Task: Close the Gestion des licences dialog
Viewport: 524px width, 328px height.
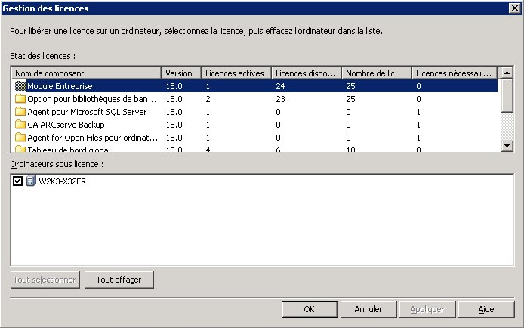Action: pyautogui.click(x=515, y=8)
